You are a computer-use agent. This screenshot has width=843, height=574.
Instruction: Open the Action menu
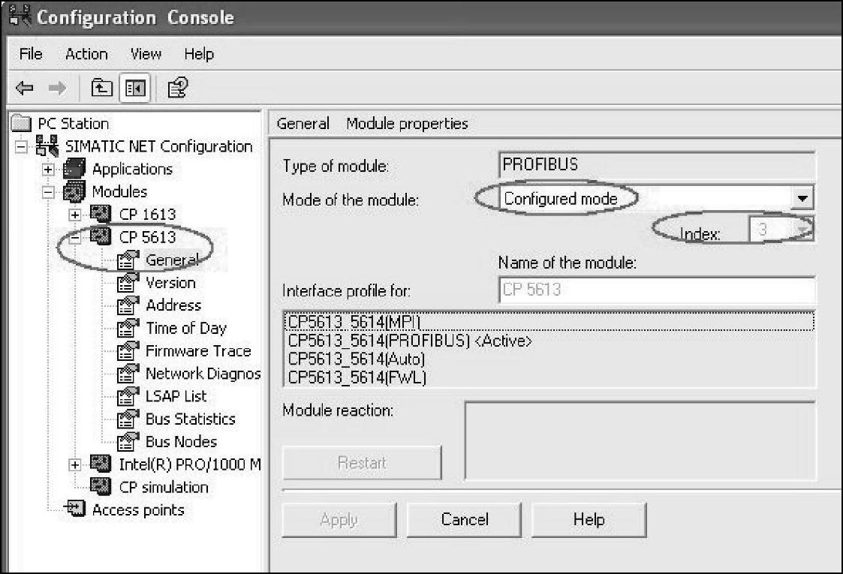(x=86, y=54)
